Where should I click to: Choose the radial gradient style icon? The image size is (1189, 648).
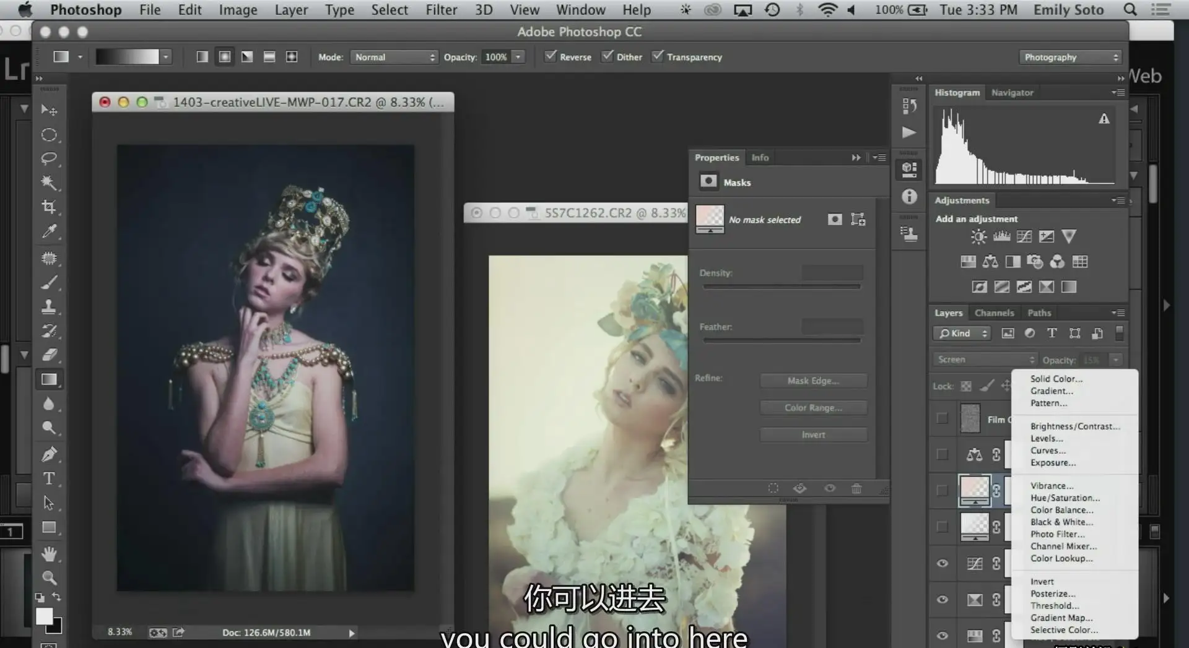coord(225,57)
